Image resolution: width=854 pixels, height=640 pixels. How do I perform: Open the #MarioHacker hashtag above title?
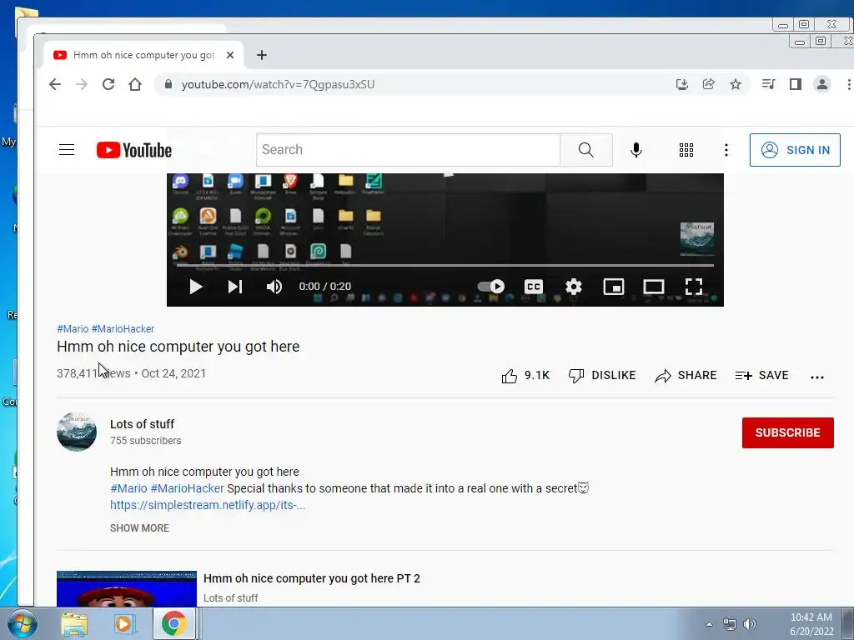tap(123, 328)
